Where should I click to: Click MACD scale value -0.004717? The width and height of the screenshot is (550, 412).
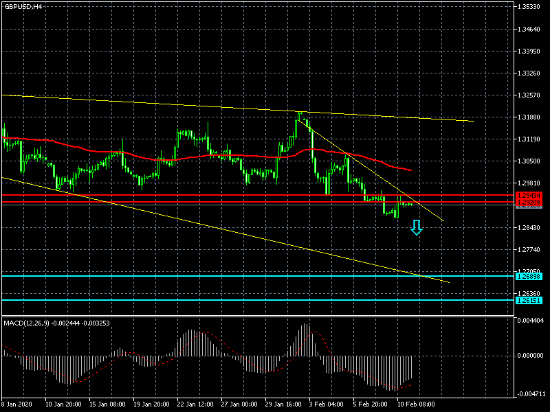(x=531, y=394)
